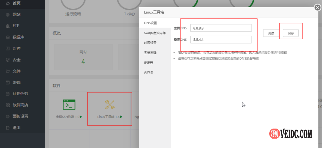
Task: Click the 概览 section heading
Action: pos(57,33)
